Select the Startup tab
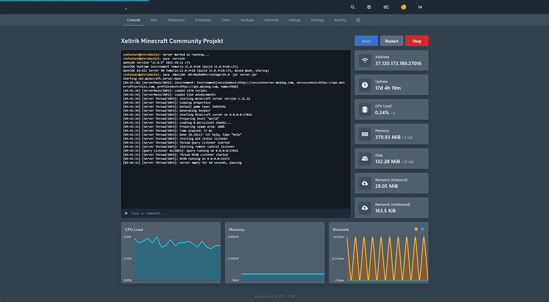Screen dimensions: 549x302 (x=294, y=20)
